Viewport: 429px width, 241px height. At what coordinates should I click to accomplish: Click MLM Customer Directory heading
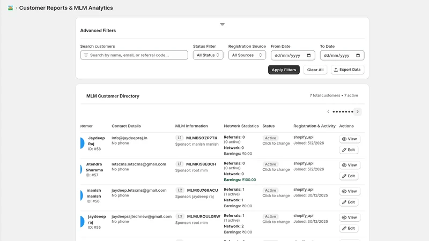tap(113, 96)
